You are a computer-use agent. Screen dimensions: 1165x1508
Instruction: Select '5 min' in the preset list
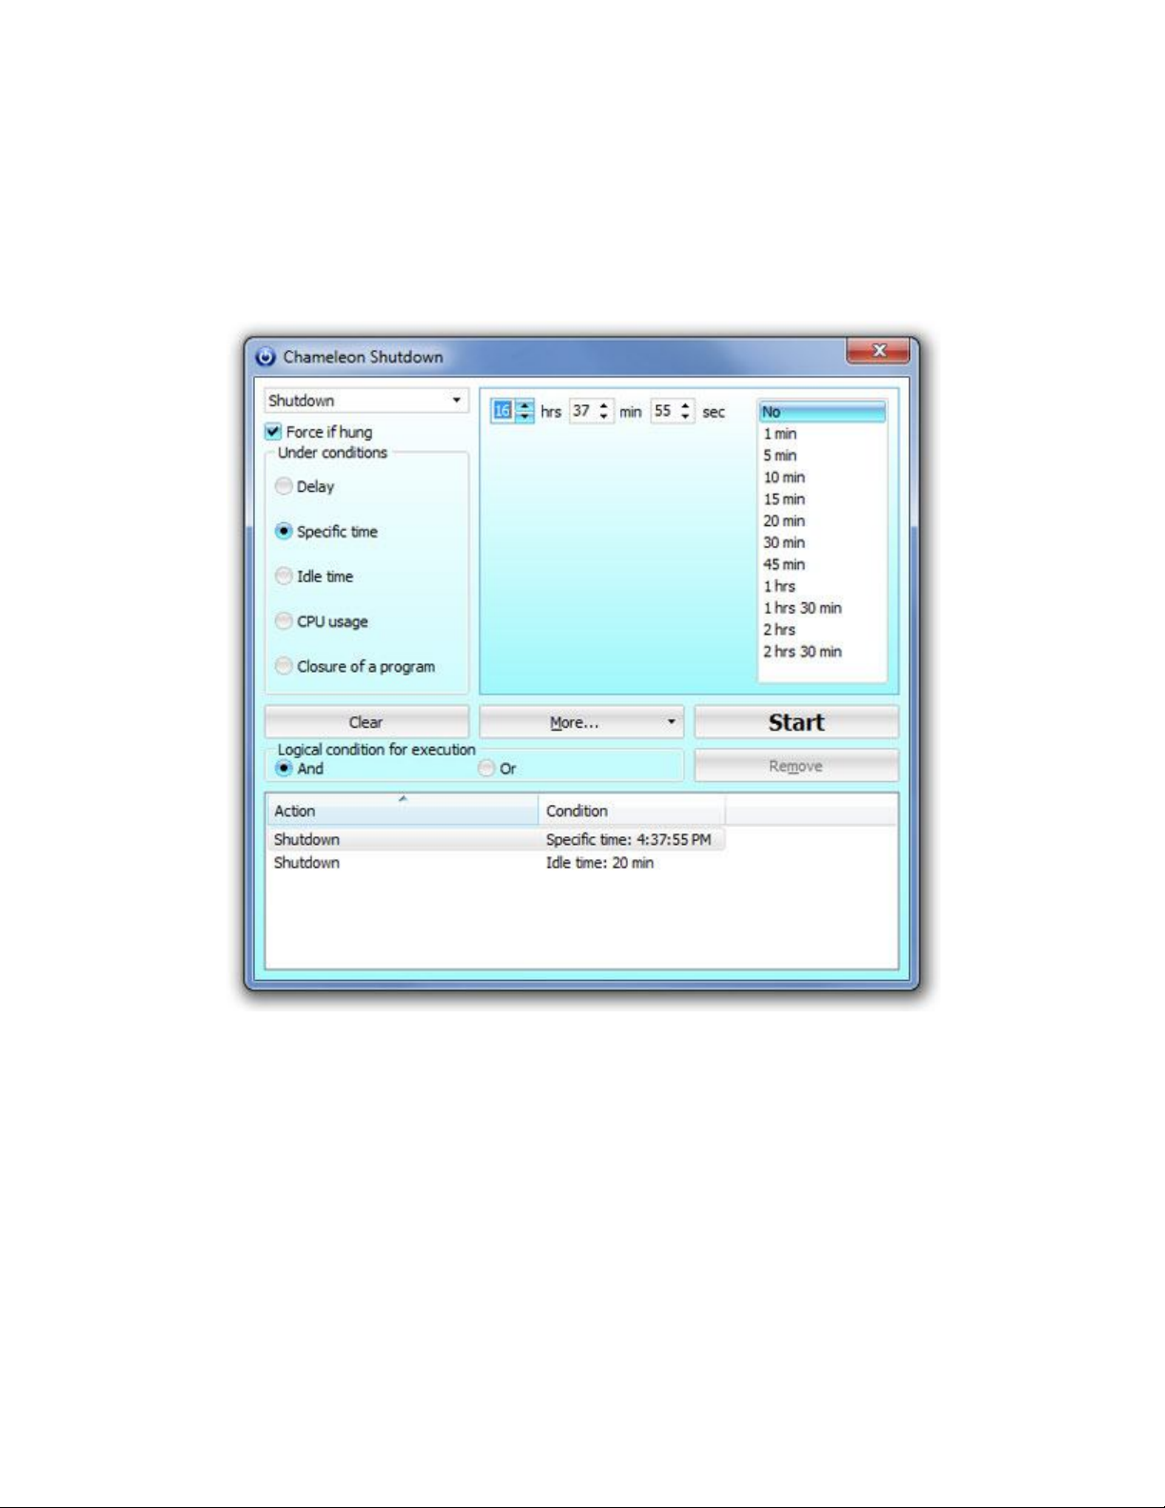coord(823,456)
